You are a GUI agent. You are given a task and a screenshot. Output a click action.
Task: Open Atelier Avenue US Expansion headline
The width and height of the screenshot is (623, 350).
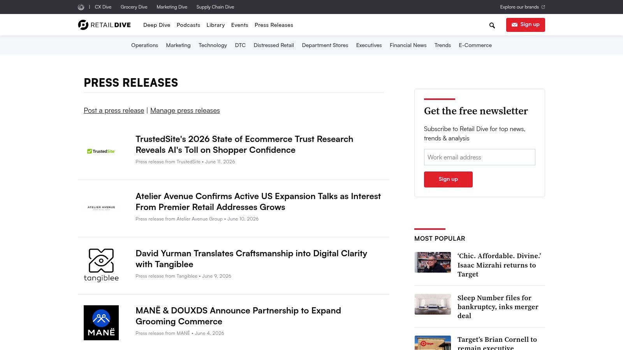(x=258, y=201)
